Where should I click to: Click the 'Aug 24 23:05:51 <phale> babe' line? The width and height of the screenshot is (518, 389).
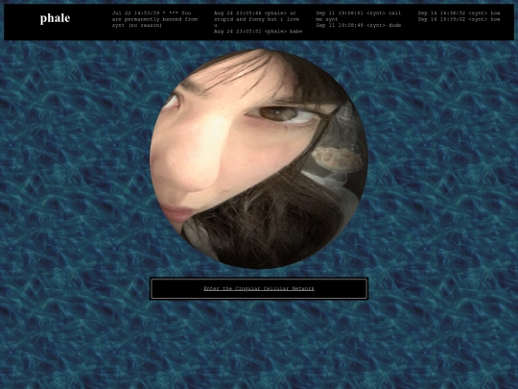258,32
